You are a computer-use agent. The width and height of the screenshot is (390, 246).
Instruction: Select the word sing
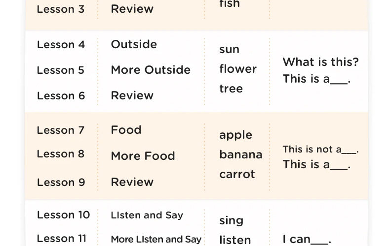click(x=231, y=220)
